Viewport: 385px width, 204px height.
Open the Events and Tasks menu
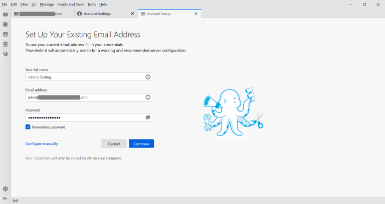coord(71,4)
